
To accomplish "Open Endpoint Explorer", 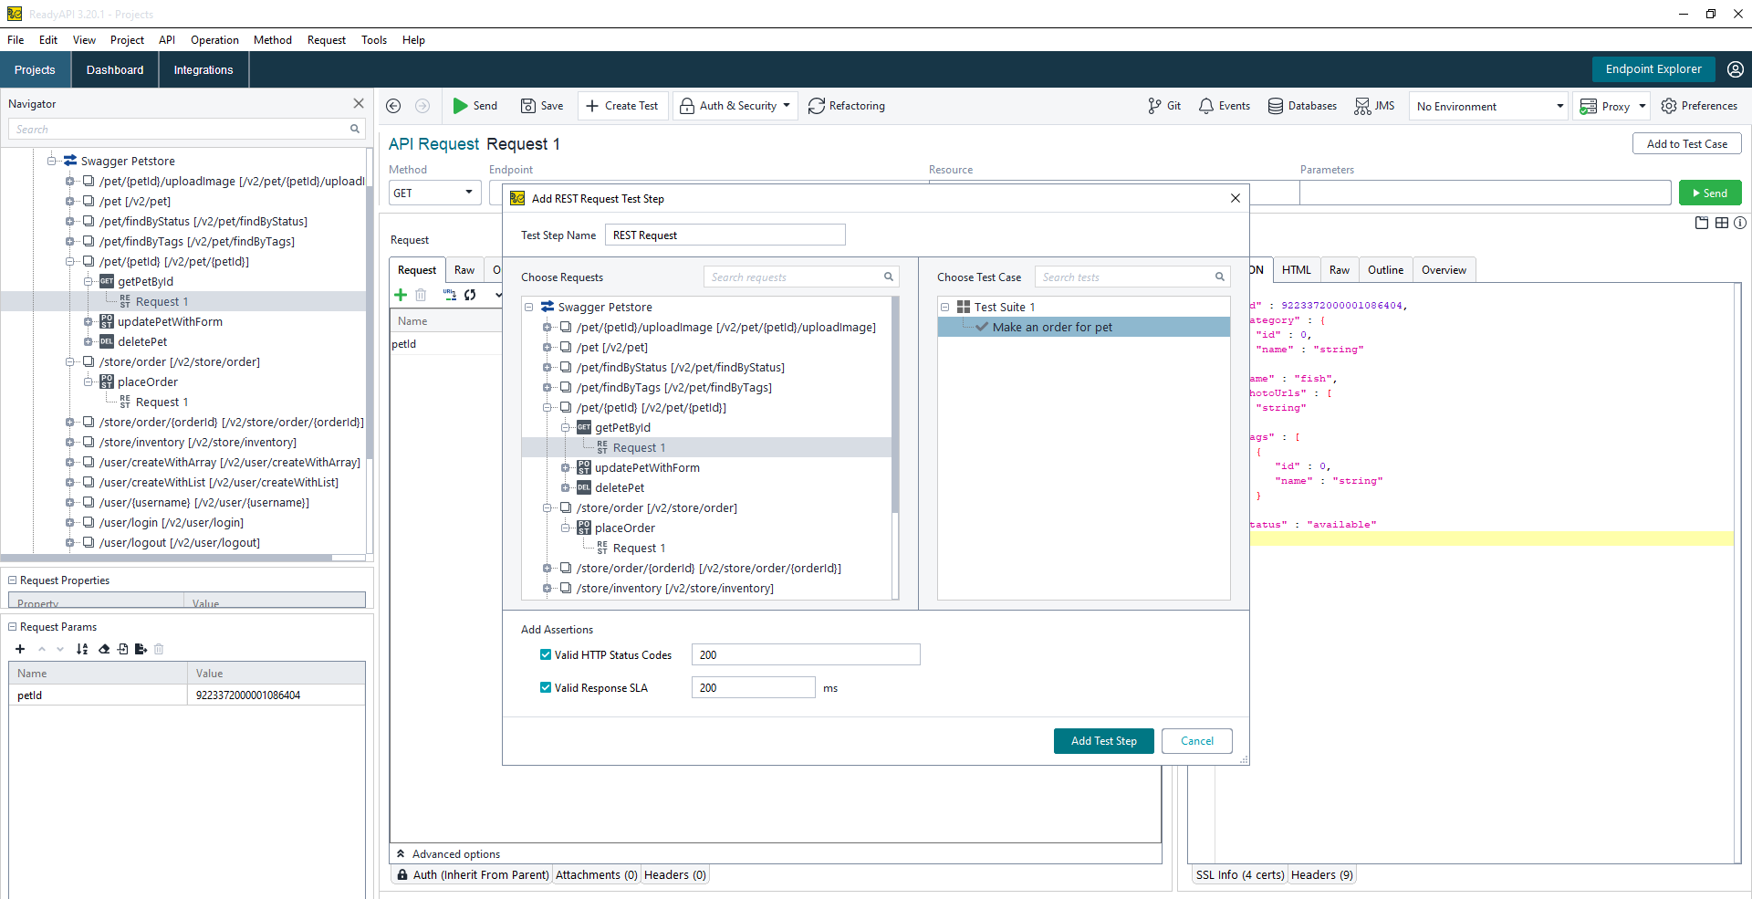I will [x=1653, y=69].
